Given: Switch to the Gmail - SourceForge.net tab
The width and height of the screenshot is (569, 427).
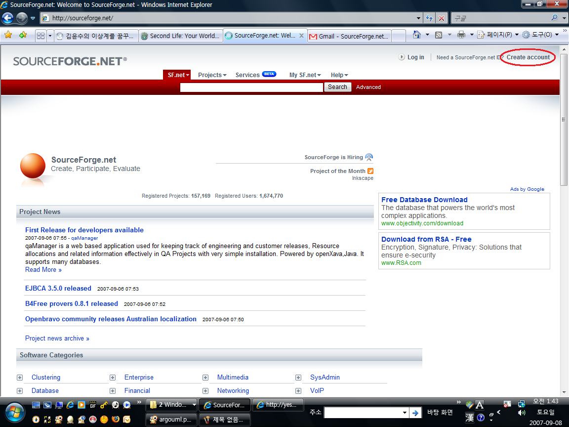Looking at the screenshot, I should click(350, 36).
